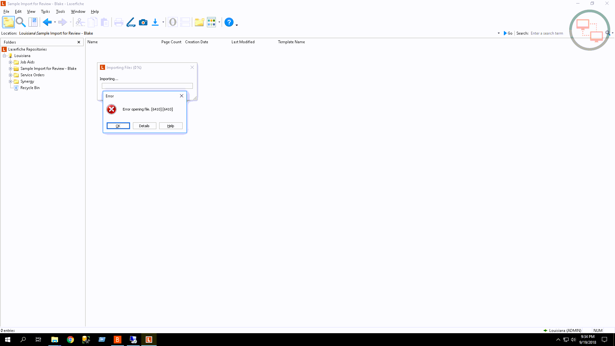Click the blue Back arrow
615x346 pixels.
[47, 22]
